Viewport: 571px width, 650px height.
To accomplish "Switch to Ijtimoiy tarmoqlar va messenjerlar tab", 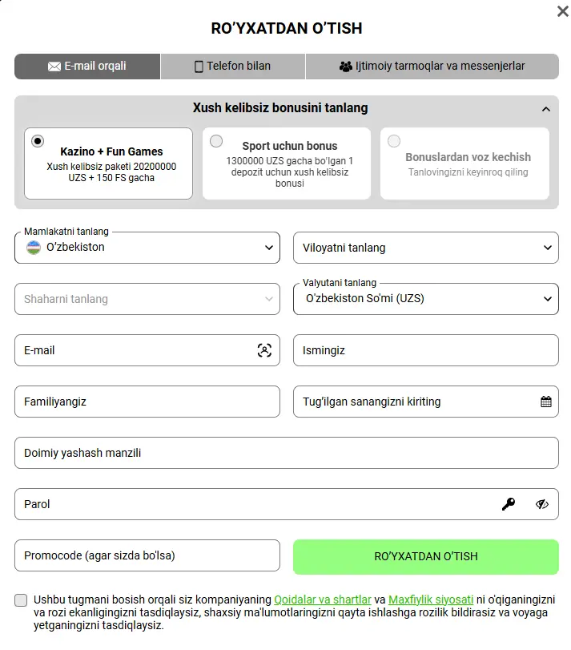I will pos(433,67).
